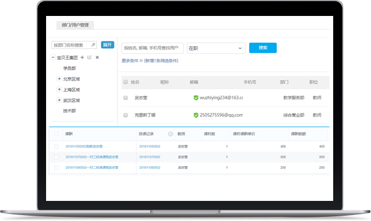
Task: Select 学员部 in the department tree
Action: 69,68
